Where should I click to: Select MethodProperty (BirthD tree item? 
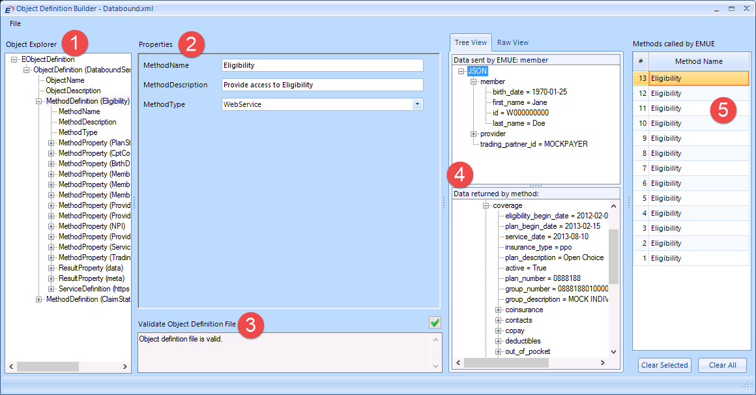(x=94, y=164)
